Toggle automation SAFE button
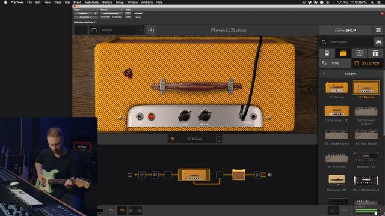Viewport: 385px width, 216px height. pos(128,17)
